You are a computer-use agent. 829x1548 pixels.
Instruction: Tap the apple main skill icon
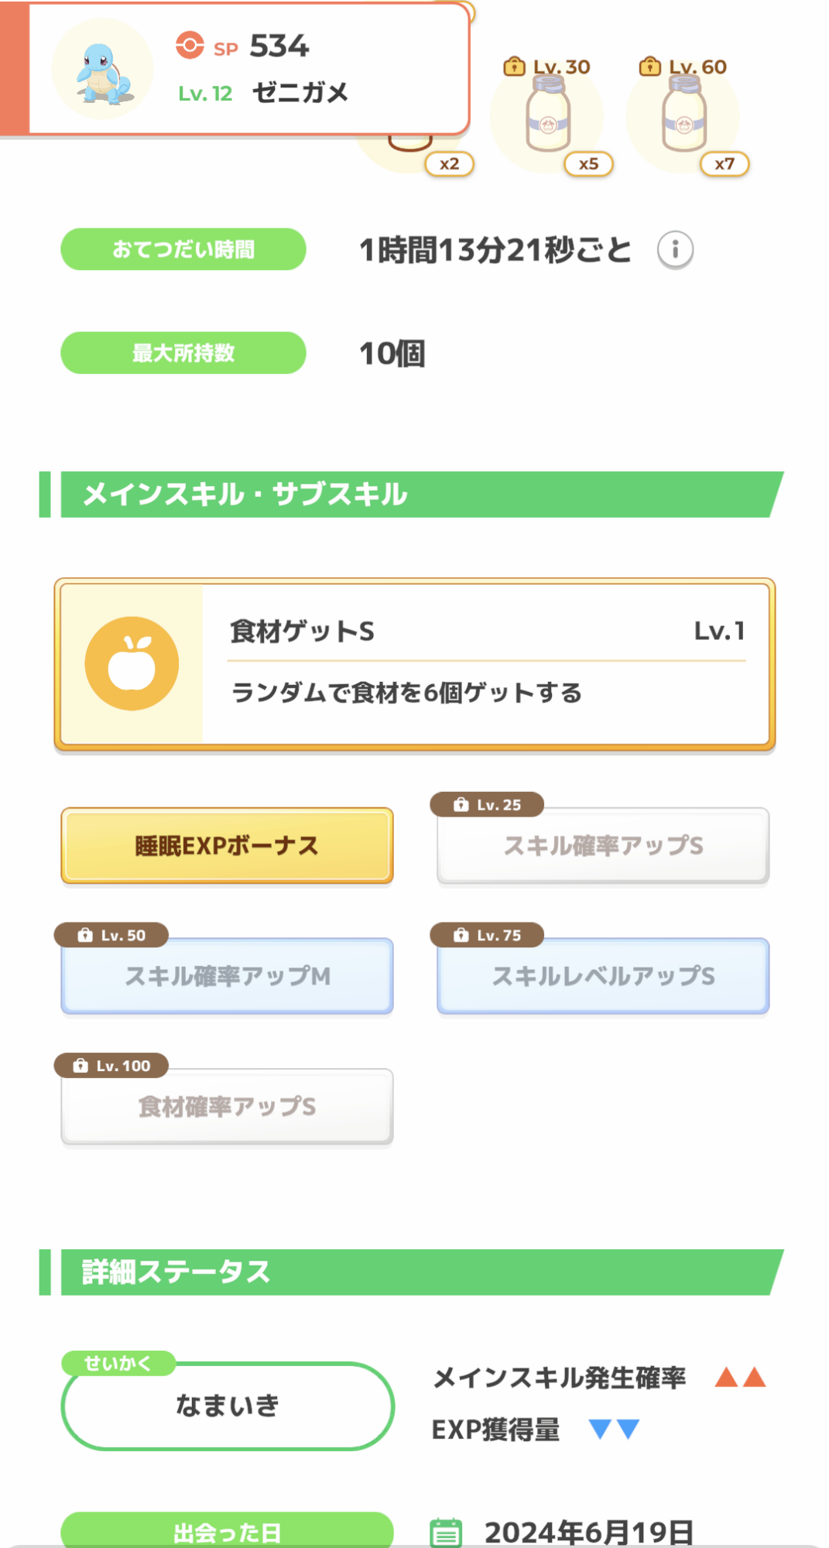tap(132, 663)
